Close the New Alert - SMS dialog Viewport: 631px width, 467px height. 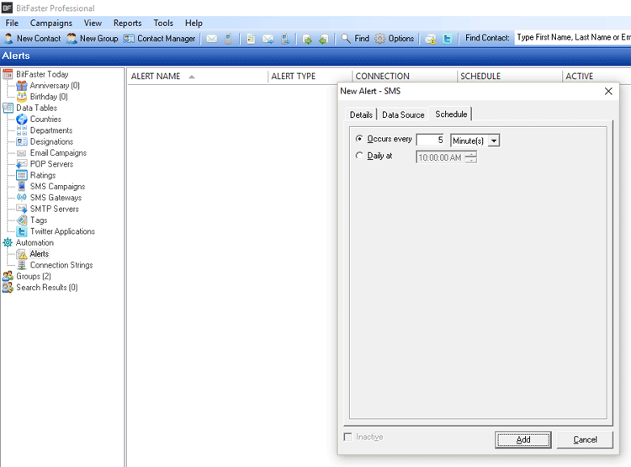(x=608, y=92)
